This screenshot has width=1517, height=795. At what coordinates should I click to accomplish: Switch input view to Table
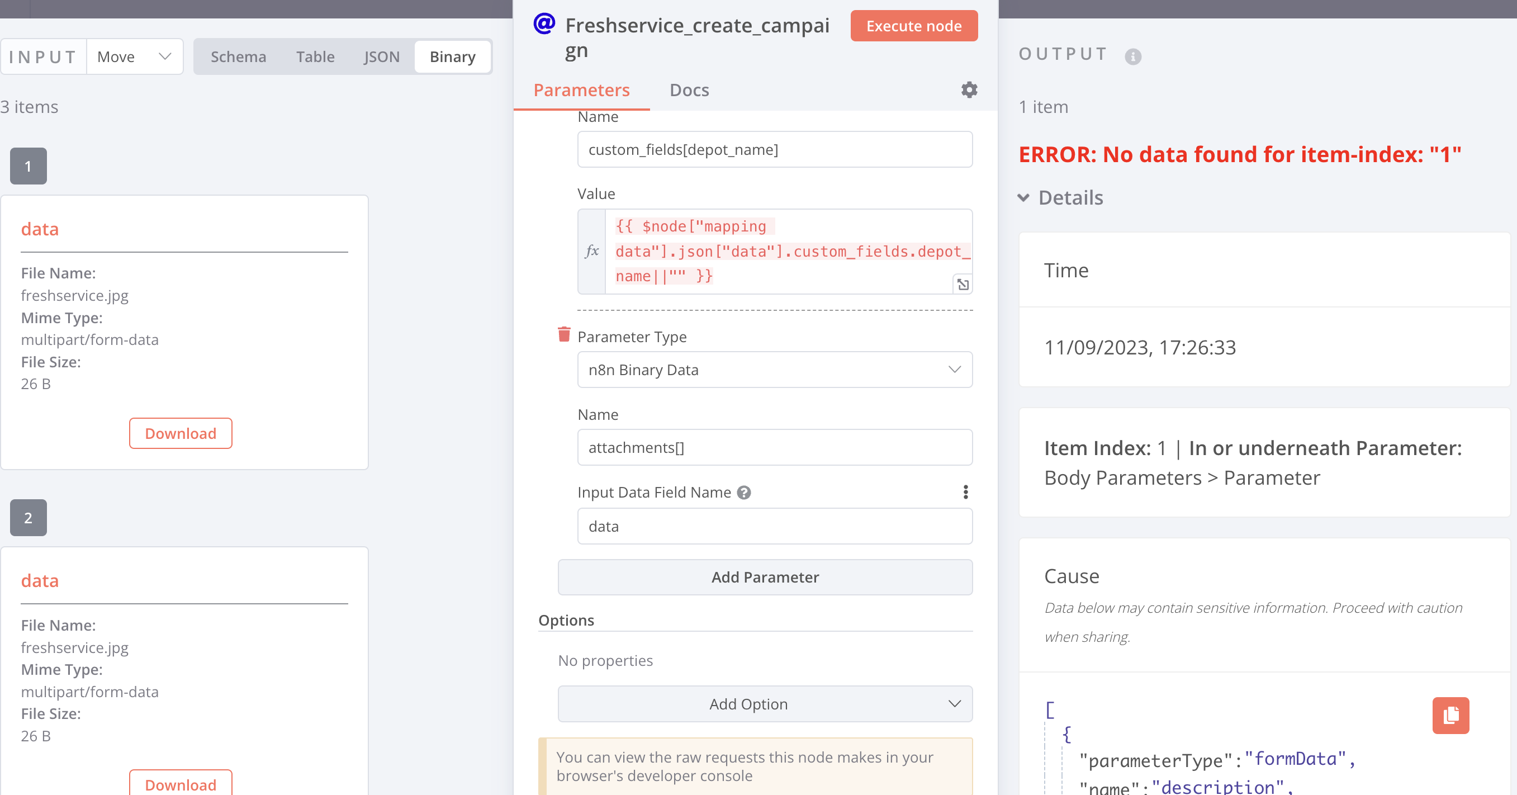pos(315,56)
